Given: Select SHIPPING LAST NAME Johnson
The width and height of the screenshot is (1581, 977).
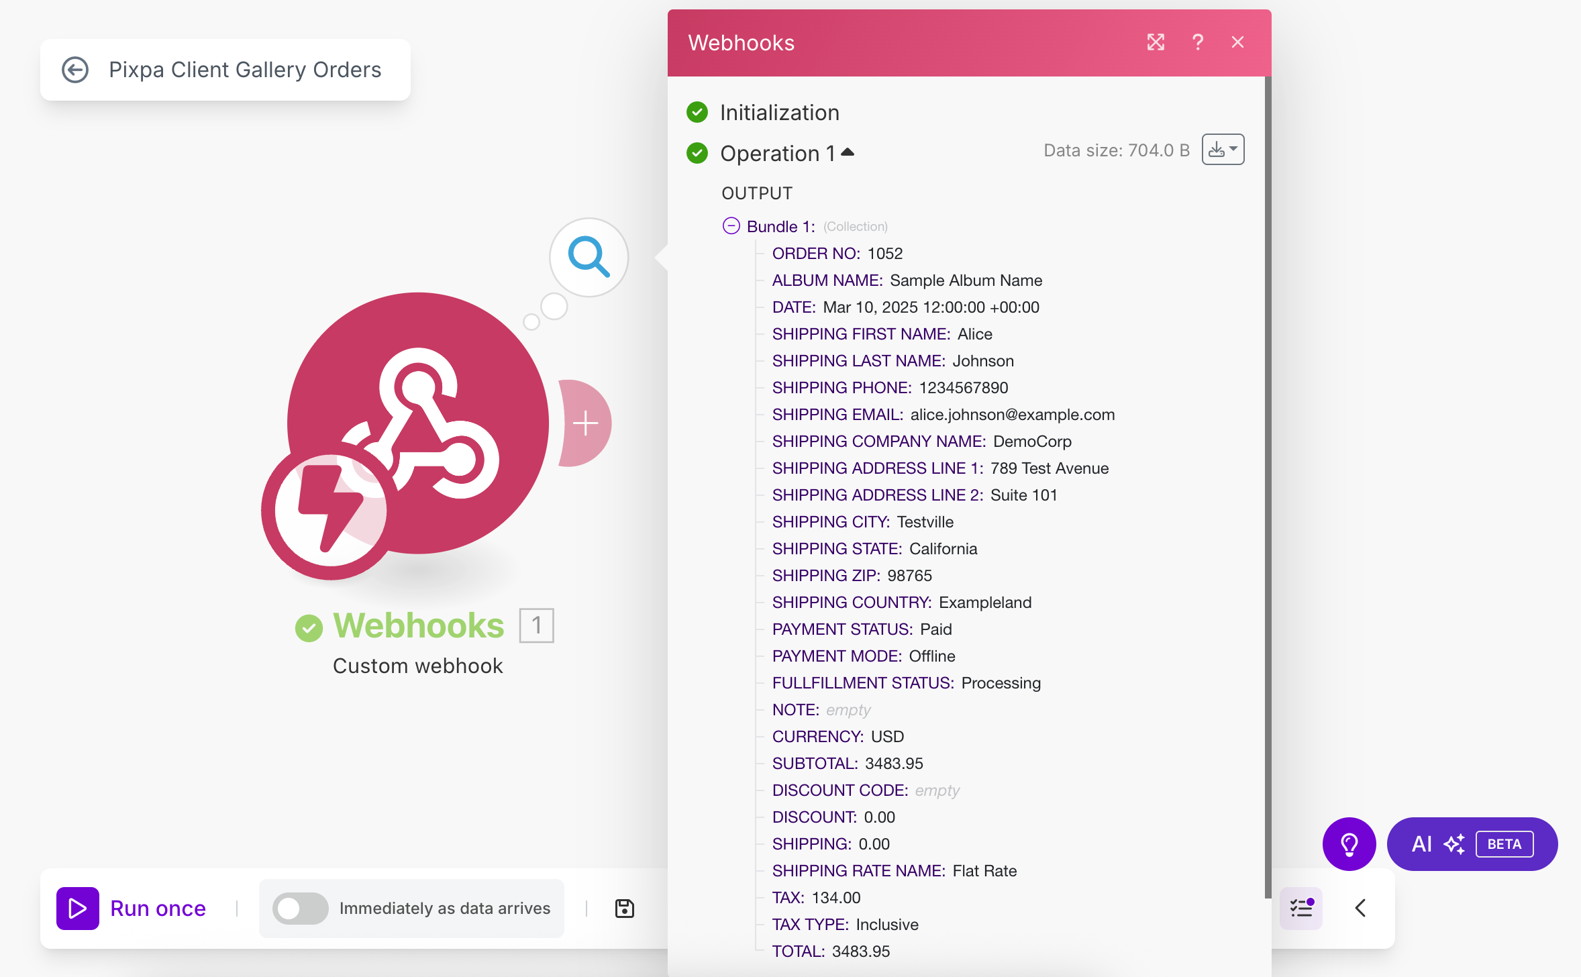Looking at the screenshot, I should 893,361.
